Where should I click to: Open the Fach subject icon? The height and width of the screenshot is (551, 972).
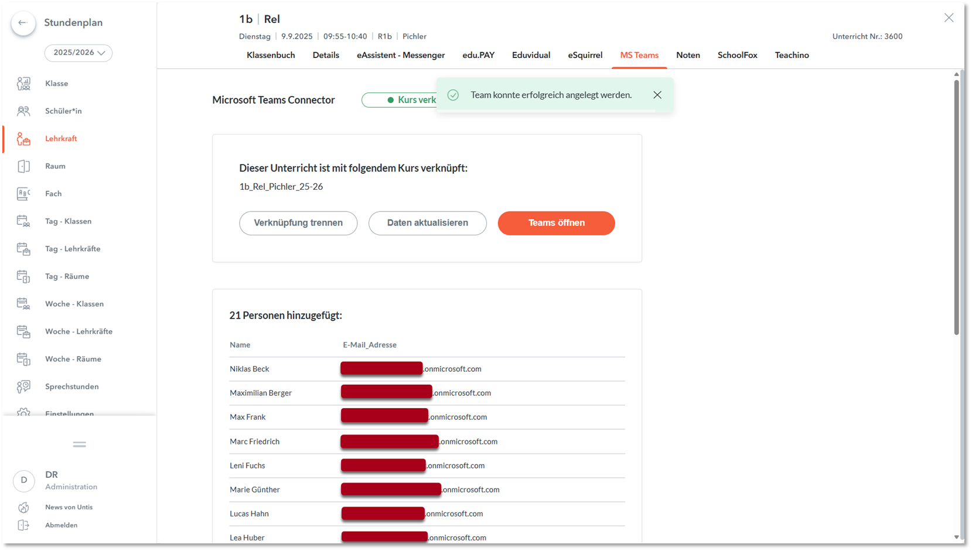click(x=23, y=194)
